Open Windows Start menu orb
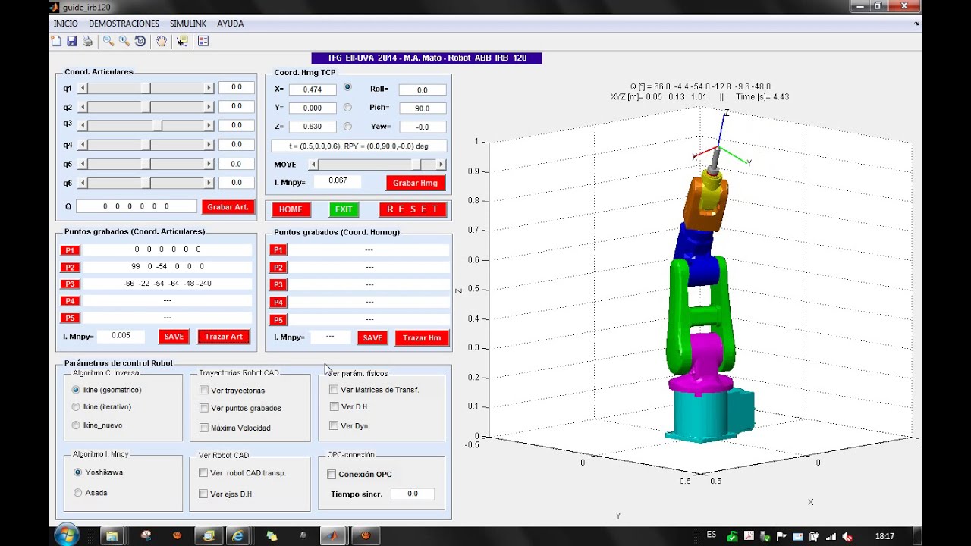 67,535
